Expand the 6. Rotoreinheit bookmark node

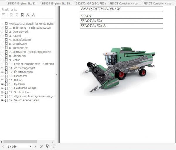[x=2, y=48]
